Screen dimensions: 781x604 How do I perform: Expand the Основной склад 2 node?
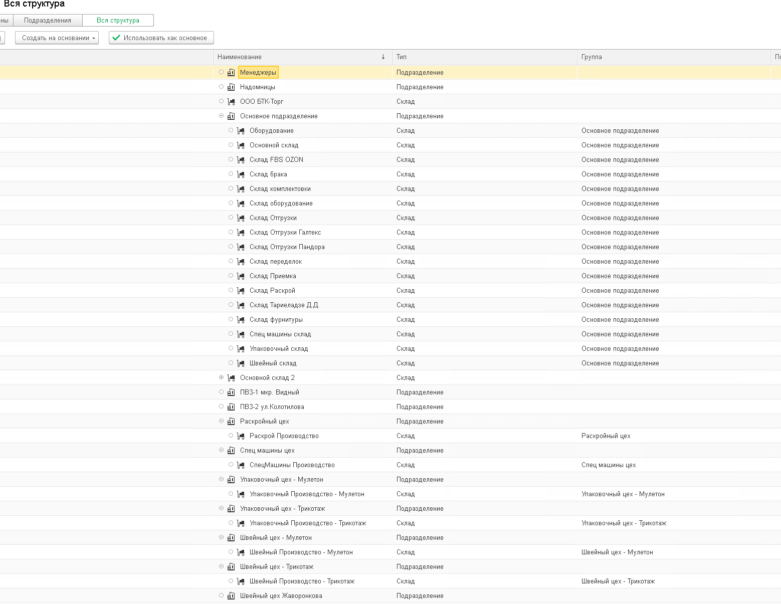coord(221,377)
